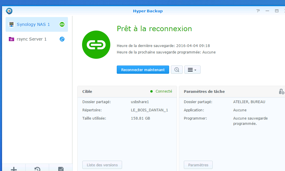Click the large green reconnect link icon
Screen dimensions: 285x171
tap(96, 45)
